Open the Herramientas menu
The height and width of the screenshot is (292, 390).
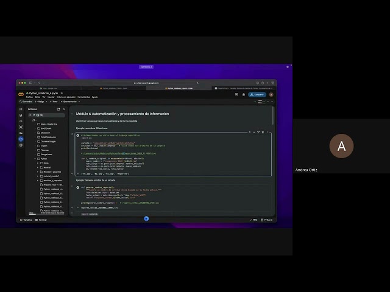coord(83,97)
